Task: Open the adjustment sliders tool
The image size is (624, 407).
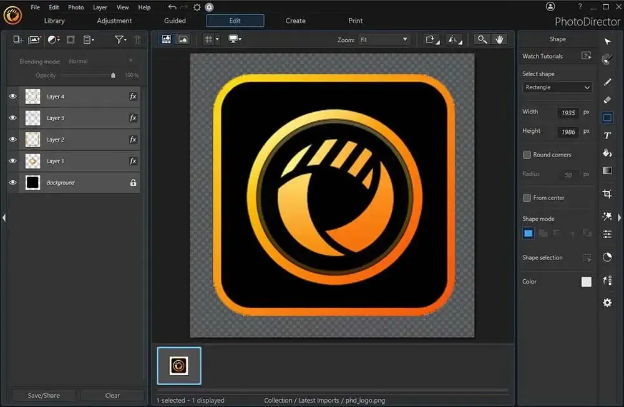Action: click(607, 234)
